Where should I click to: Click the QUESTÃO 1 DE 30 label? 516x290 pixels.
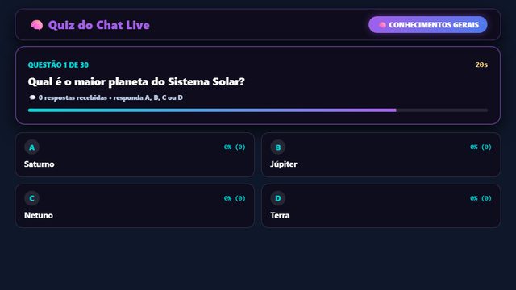[58, 65]
